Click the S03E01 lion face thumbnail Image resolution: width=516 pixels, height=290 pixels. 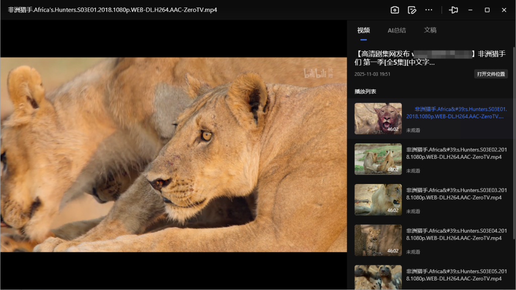[378, 119]
